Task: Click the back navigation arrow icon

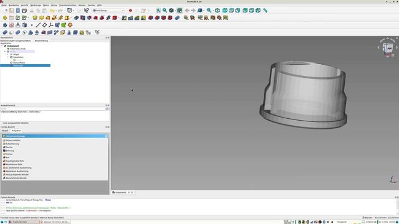Action: click(187, 11)
